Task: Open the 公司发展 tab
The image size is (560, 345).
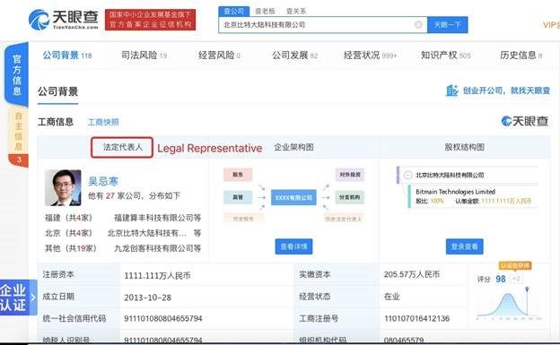Action: 294,56
